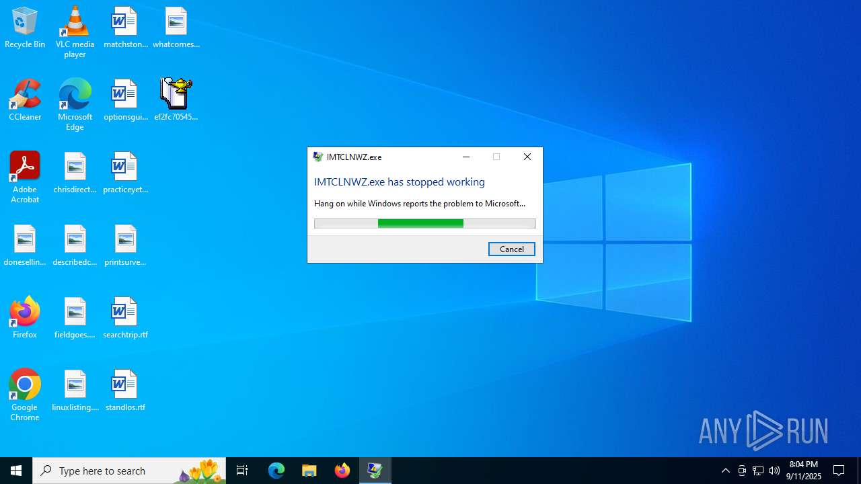
Task: Launch VLC media player shortcut
Action: pos(75,32)
